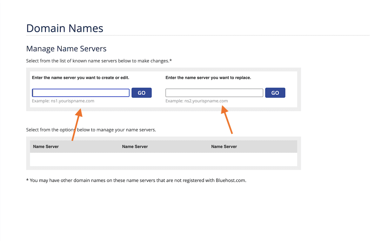Screen dimensions: 381x241
Task: Click the Domain Names page heading
Action: click(65, 28)
